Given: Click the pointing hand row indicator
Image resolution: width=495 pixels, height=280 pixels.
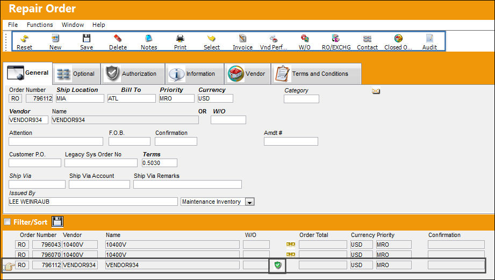Looking at the screenshot, I should pyautogui.click(x=9, y=267).
